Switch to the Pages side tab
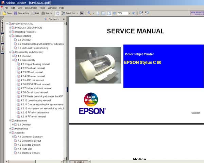Image resolution: width=204 pixels, height=163 pixels. tap(2, 49)
